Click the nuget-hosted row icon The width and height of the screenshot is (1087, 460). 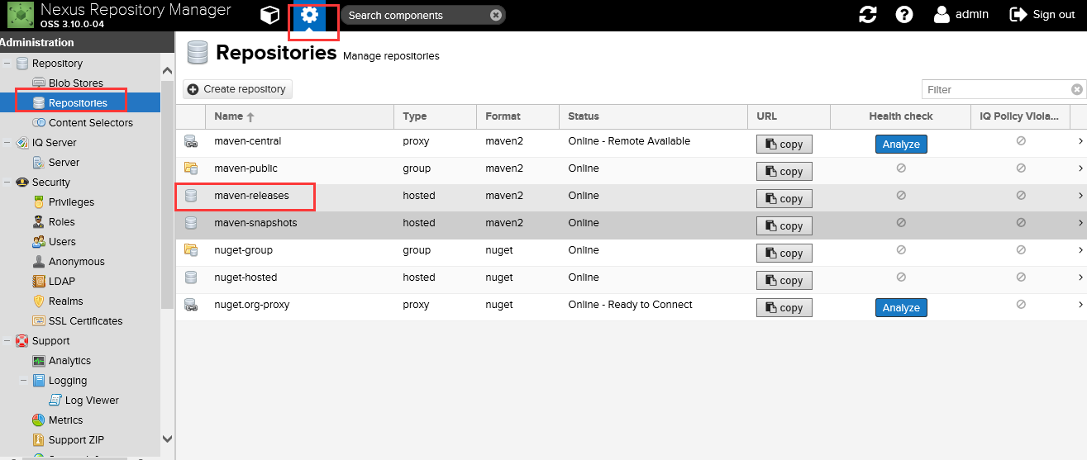click(191, 277)
